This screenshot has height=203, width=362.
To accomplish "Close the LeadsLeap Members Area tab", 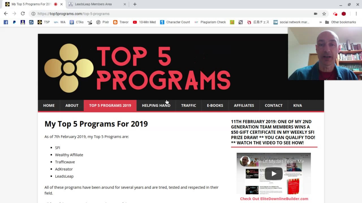I will coord(125,4).
